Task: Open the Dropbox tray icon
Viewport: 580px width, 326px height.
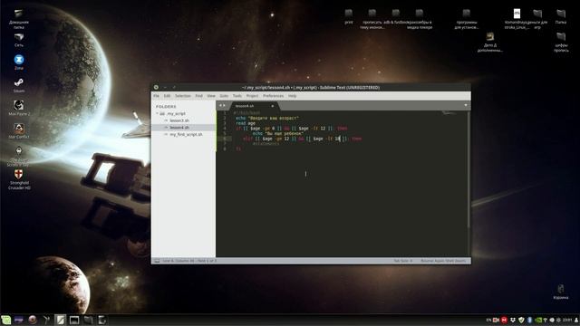Action: 513,320
